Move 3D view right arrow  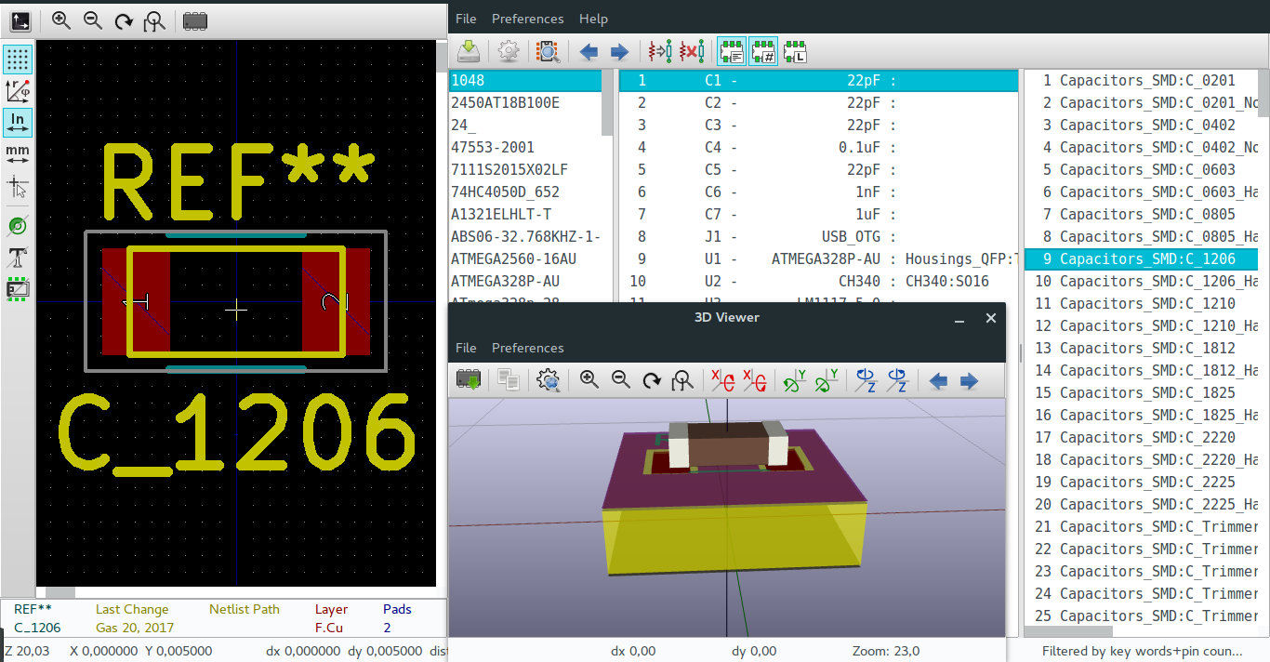point(969,380)
